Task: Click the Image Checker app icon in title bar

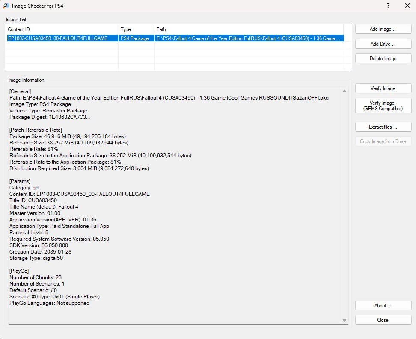Action: click(x=6, y=6)
